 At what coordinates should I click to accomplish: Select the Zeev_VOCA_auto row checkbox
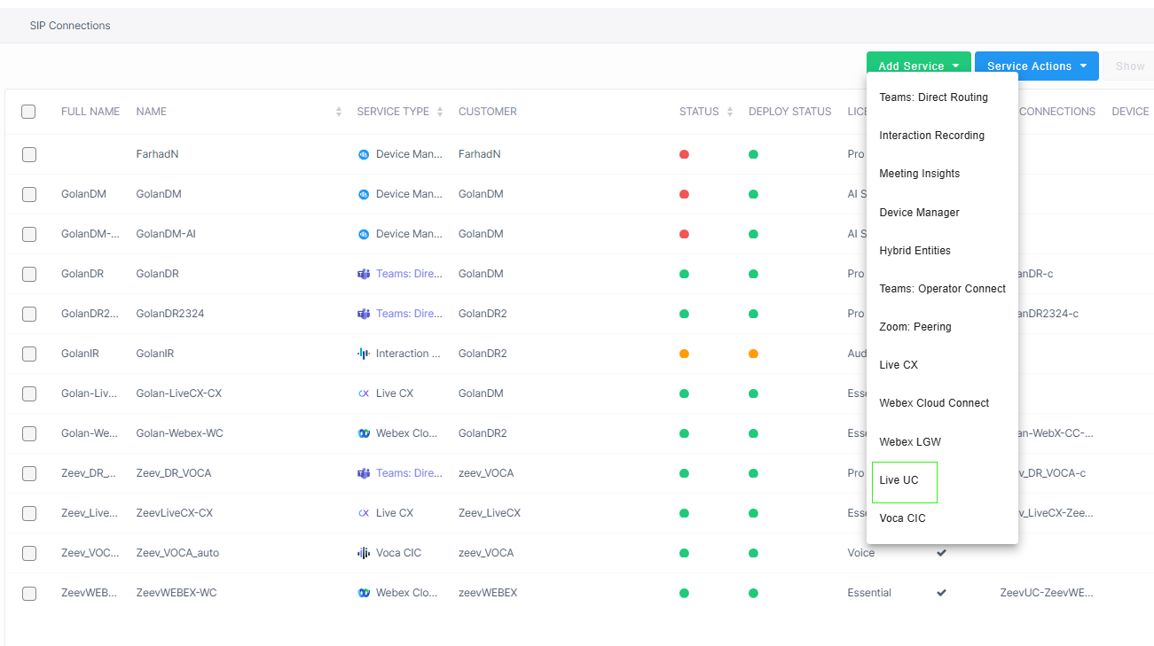pos(29,553)
